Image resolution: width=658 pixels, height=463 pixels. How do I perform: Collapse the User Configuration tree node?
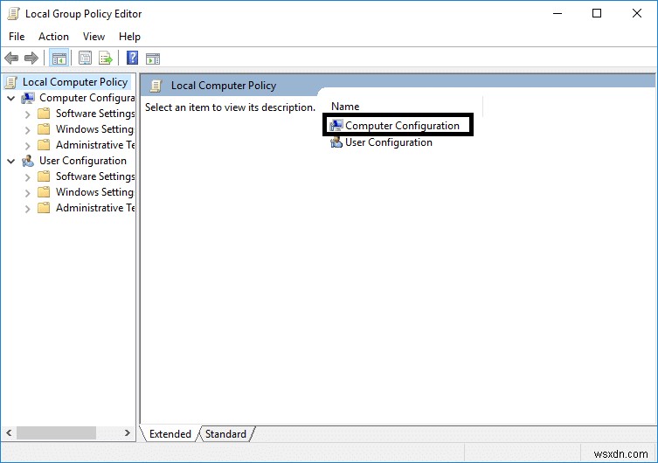(11, 161)
